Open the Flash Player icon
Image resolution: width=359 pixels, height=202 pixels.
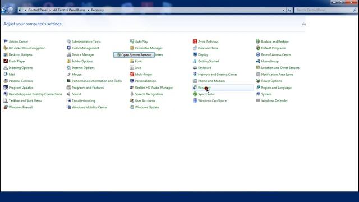(x=6, y=61)
